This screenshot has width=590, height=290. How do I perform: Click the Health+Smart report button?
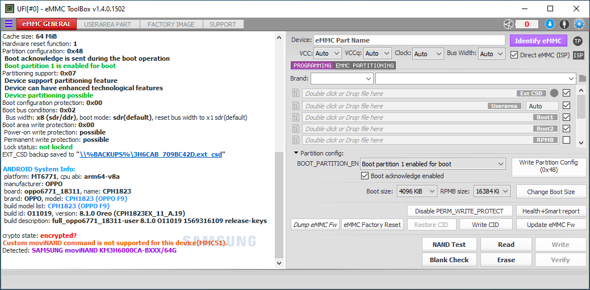551,211
